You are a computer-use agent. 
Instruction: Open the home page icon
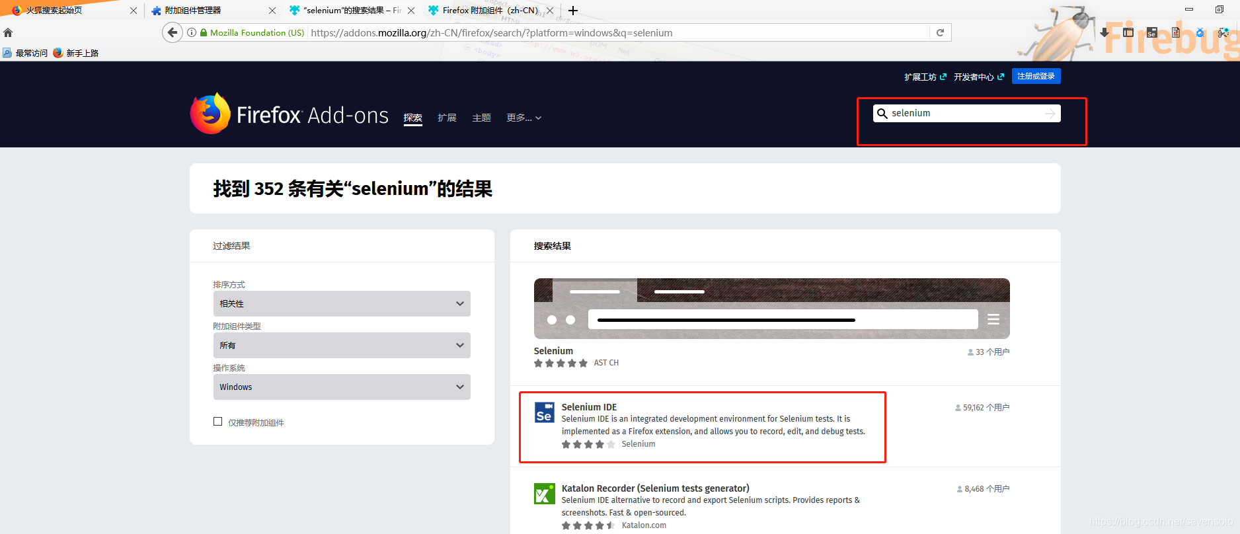[8, 32]
